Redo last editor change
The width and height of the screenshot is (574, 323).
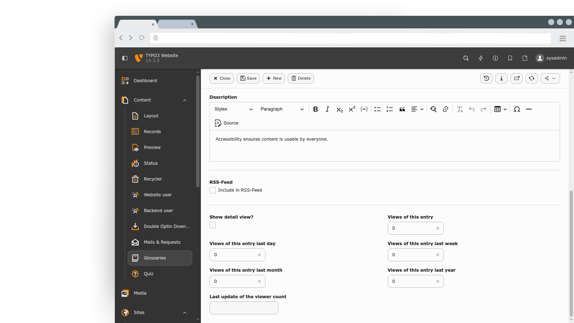tap(484, 109)
